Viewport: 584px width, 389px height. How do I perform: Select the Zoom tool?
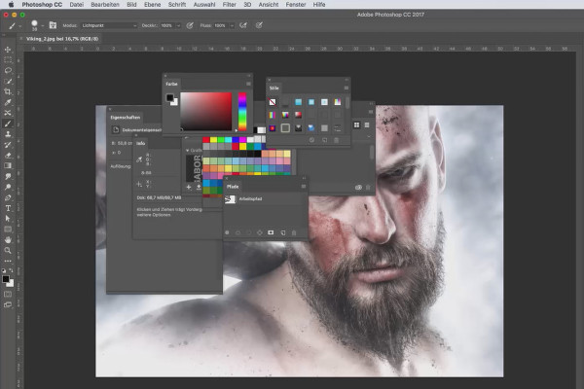click(8, 251)
